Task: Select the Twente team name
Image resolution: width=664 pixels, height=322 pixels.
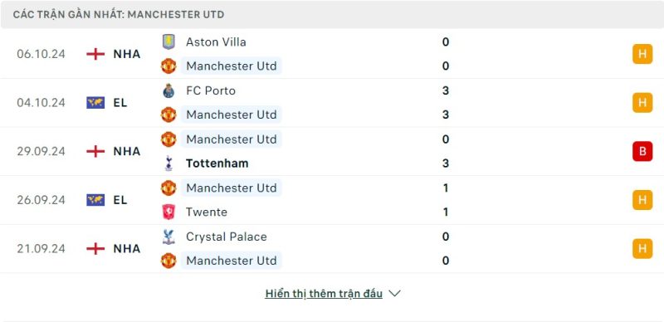Action: tap(207, 212)
